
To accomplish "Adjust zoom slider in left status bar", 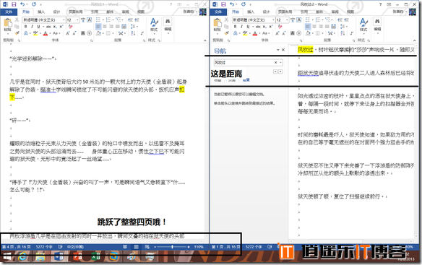I will click(172, 247).
